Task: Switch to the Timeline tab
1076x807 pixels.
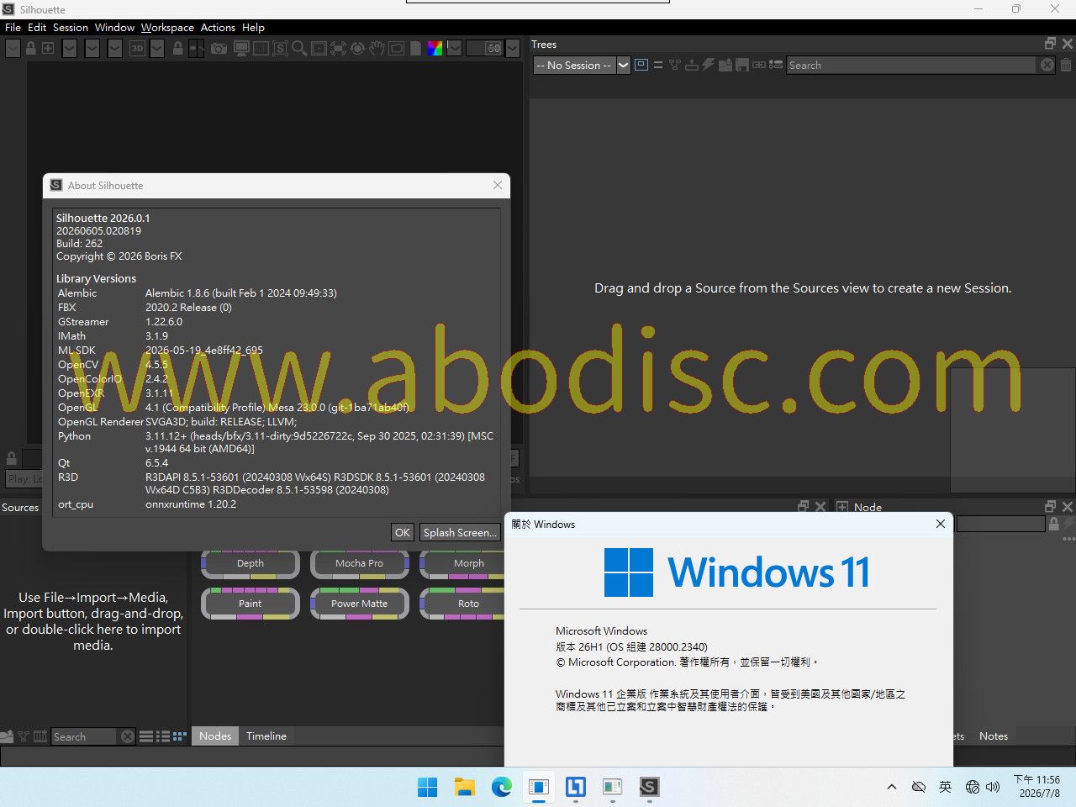Action: tap(266, 736)
